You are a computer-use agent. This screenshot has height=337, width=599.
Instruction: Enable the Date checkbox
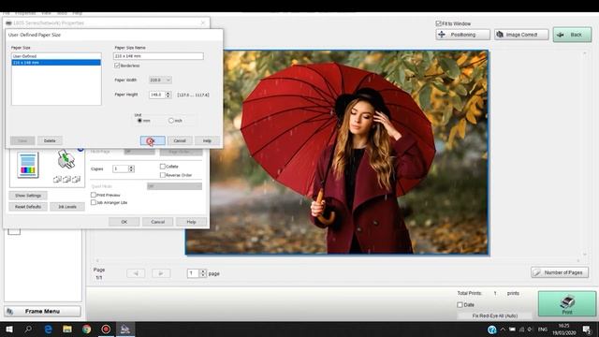pyautogui.click(x=460, y=305)
